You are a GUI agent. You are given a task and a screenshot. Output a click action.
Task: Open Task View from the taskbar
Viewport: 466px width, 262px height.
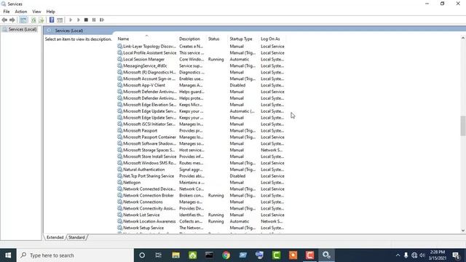159,255
